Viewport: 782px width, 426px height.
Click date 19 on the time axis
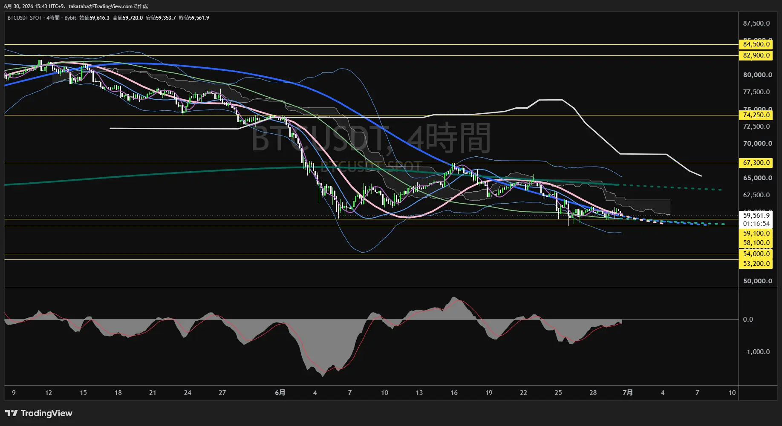tap(489, 393)
